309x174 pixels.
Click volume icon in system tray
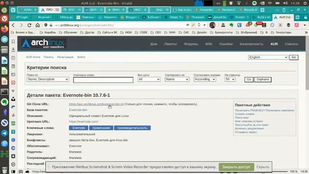click(285, 3)
